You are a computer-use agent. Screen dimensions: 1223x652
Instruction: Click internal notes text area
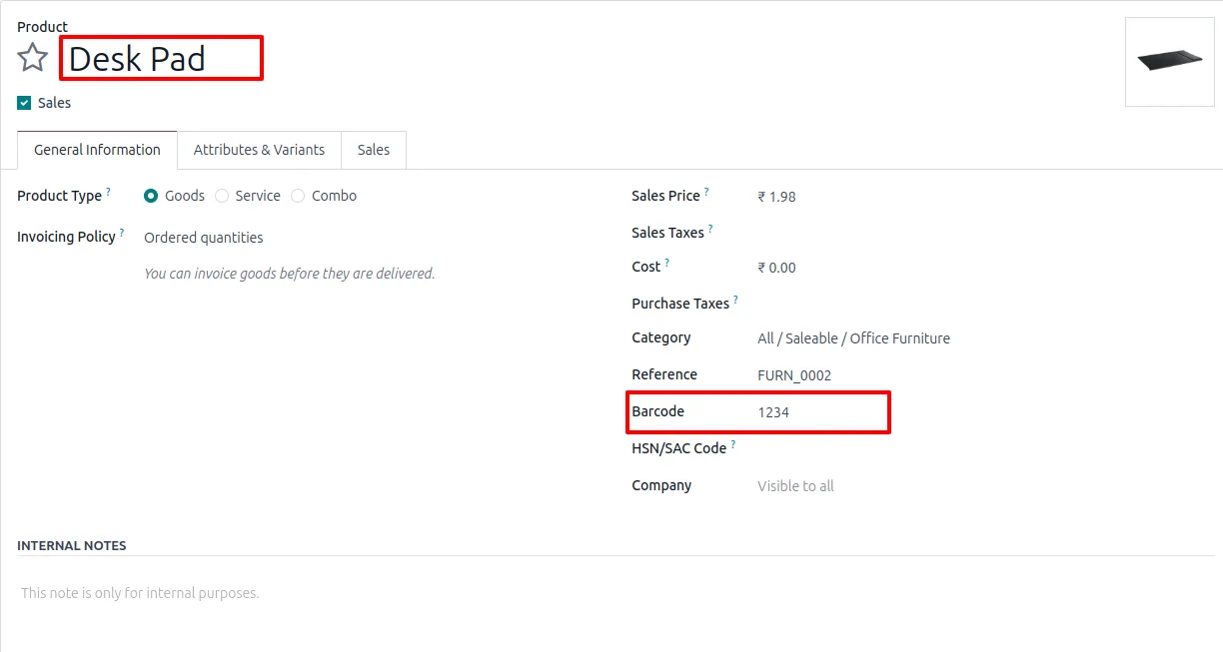coord(615,593)
